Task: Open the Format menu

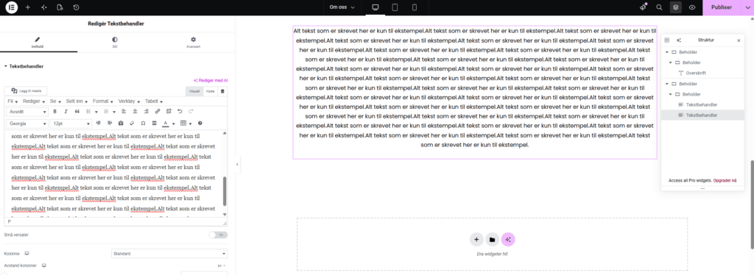Action: (103, 101)
